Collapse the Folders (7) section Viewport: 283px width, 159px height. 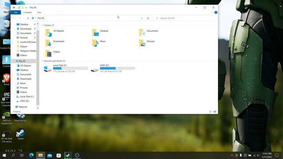coord(42,25)
